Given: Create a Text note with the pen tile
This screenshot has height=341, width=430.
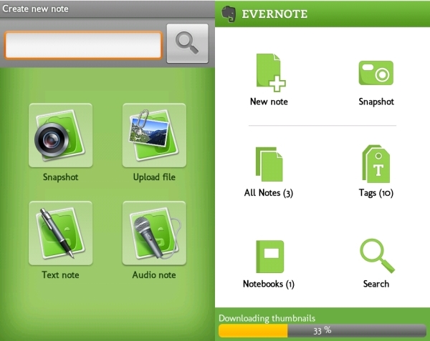Looking at the screenshot, I should 61,233.
